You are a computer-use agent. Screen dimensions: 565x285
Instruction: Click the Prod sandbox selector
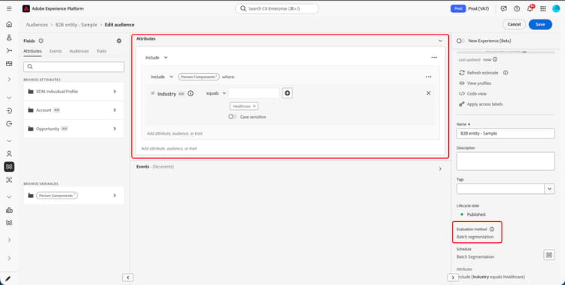click(x=469, y=8)
